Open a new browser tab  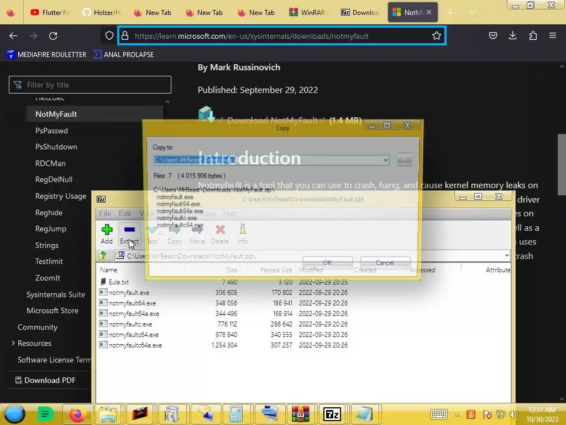pos(450,13)
